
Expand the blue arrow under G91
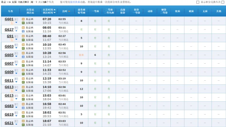[x=16, y=39]
